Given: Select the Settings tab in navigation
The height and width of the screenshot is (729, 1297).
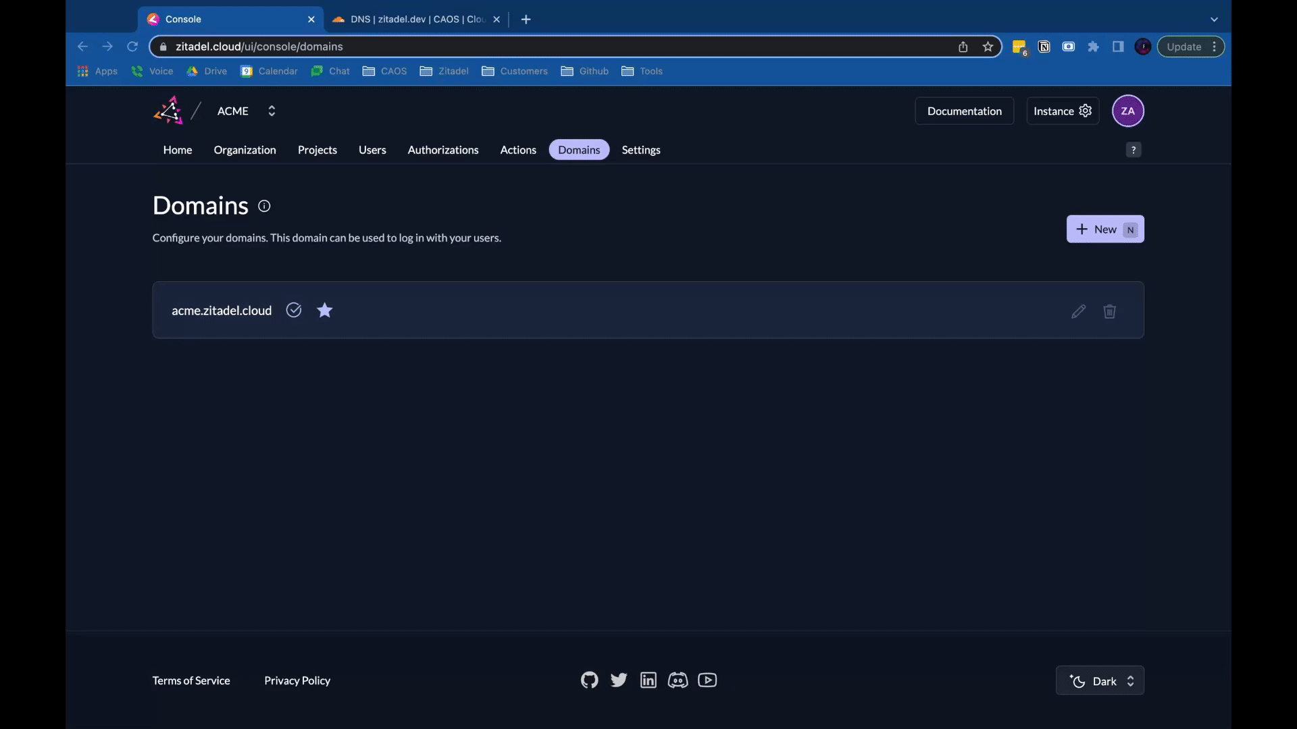Looking at the screenshot, I should click(640, 148).
